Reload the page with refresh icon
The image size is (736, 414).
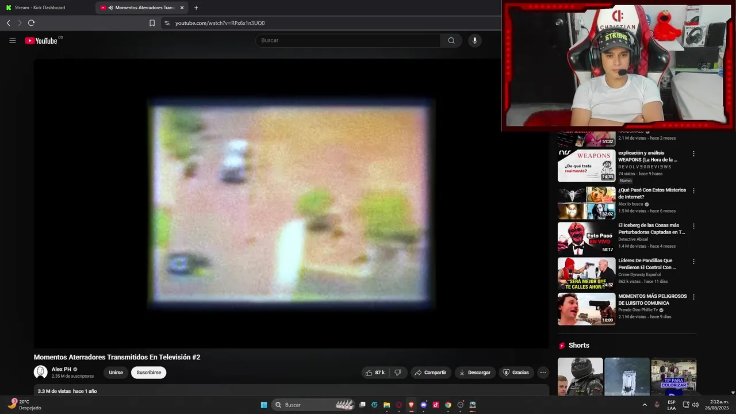pyautogui.click(x=31, y=23)
